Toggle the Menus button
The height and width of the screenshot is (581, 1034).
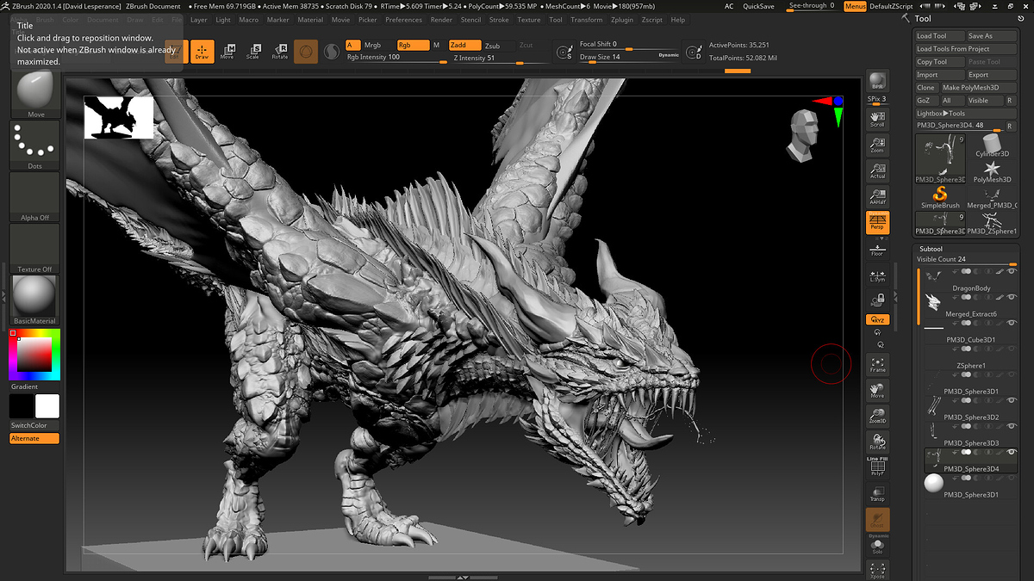tap(855, 6)
